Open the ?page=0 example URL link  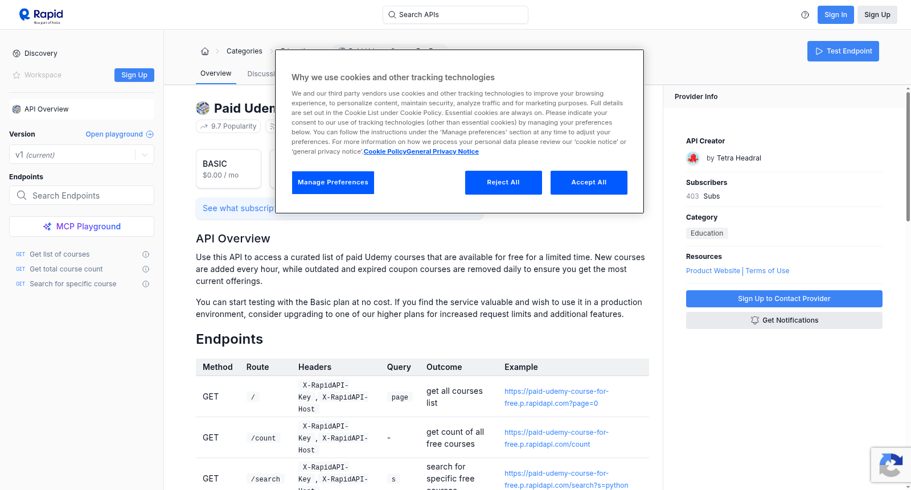pos(556,397)
